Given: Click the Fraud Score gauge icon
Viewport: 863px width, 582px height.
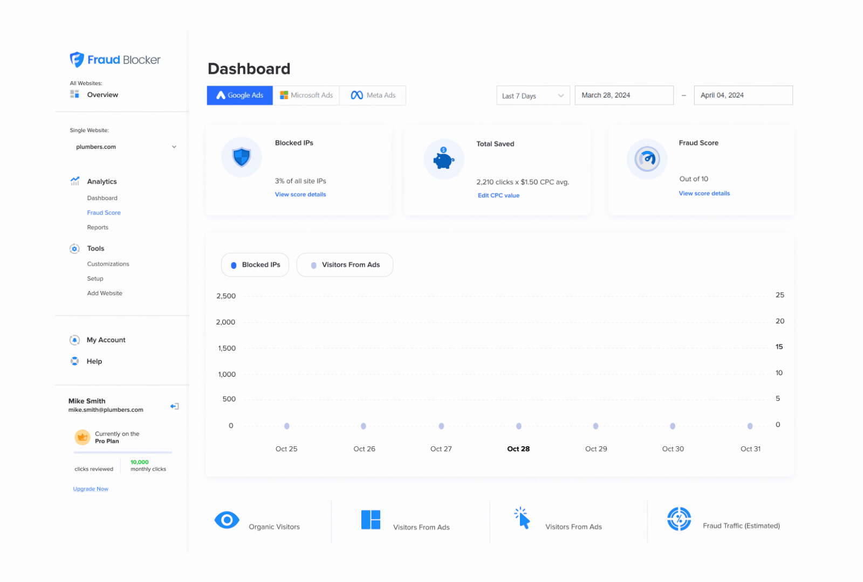Looking at the screenshot, I should pos(647,159).
